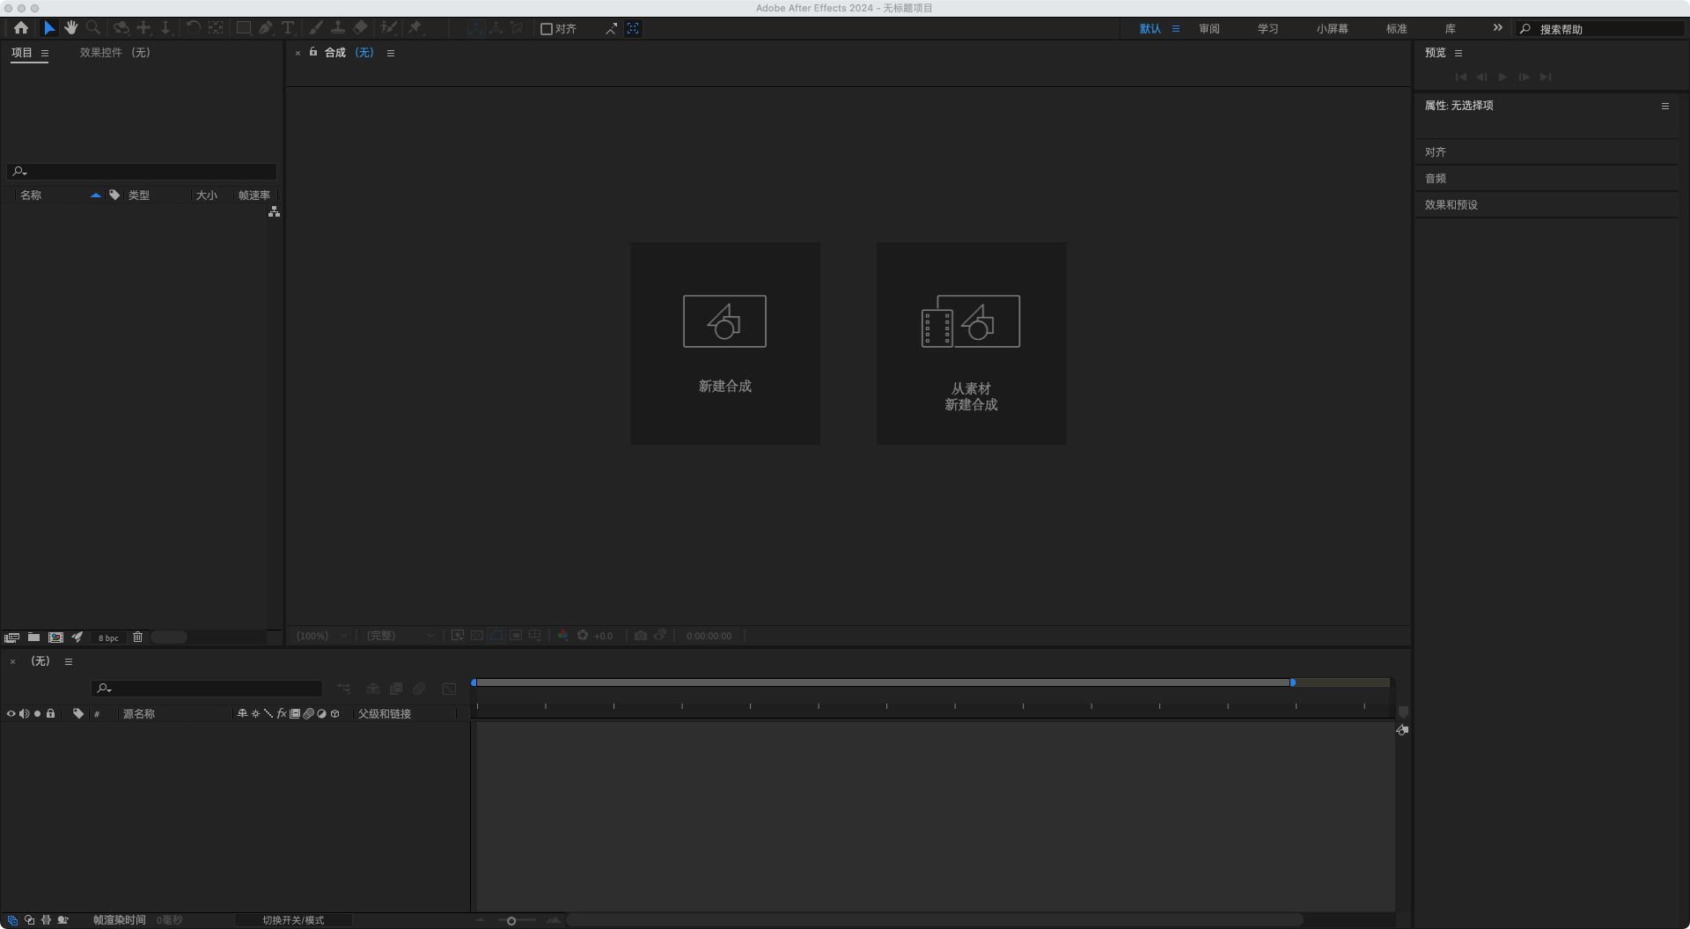Click the 新建合成 button
This screenshot has width=1690, height=929.
click(x=724, y=343)
